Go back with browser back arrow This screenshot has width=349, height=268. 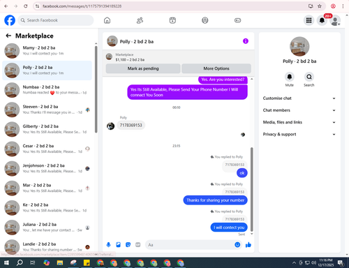point(6,6)
